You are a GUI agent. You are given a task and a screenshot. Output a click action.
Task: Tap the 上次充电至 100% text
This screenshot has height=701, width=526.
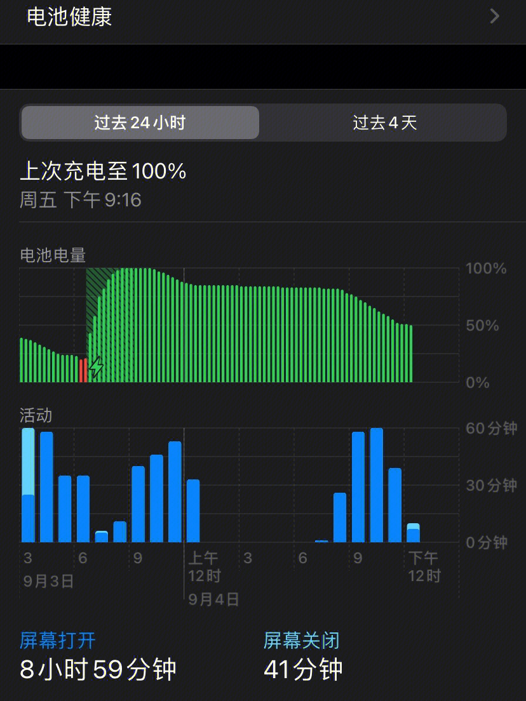click(x=103, y=171)
